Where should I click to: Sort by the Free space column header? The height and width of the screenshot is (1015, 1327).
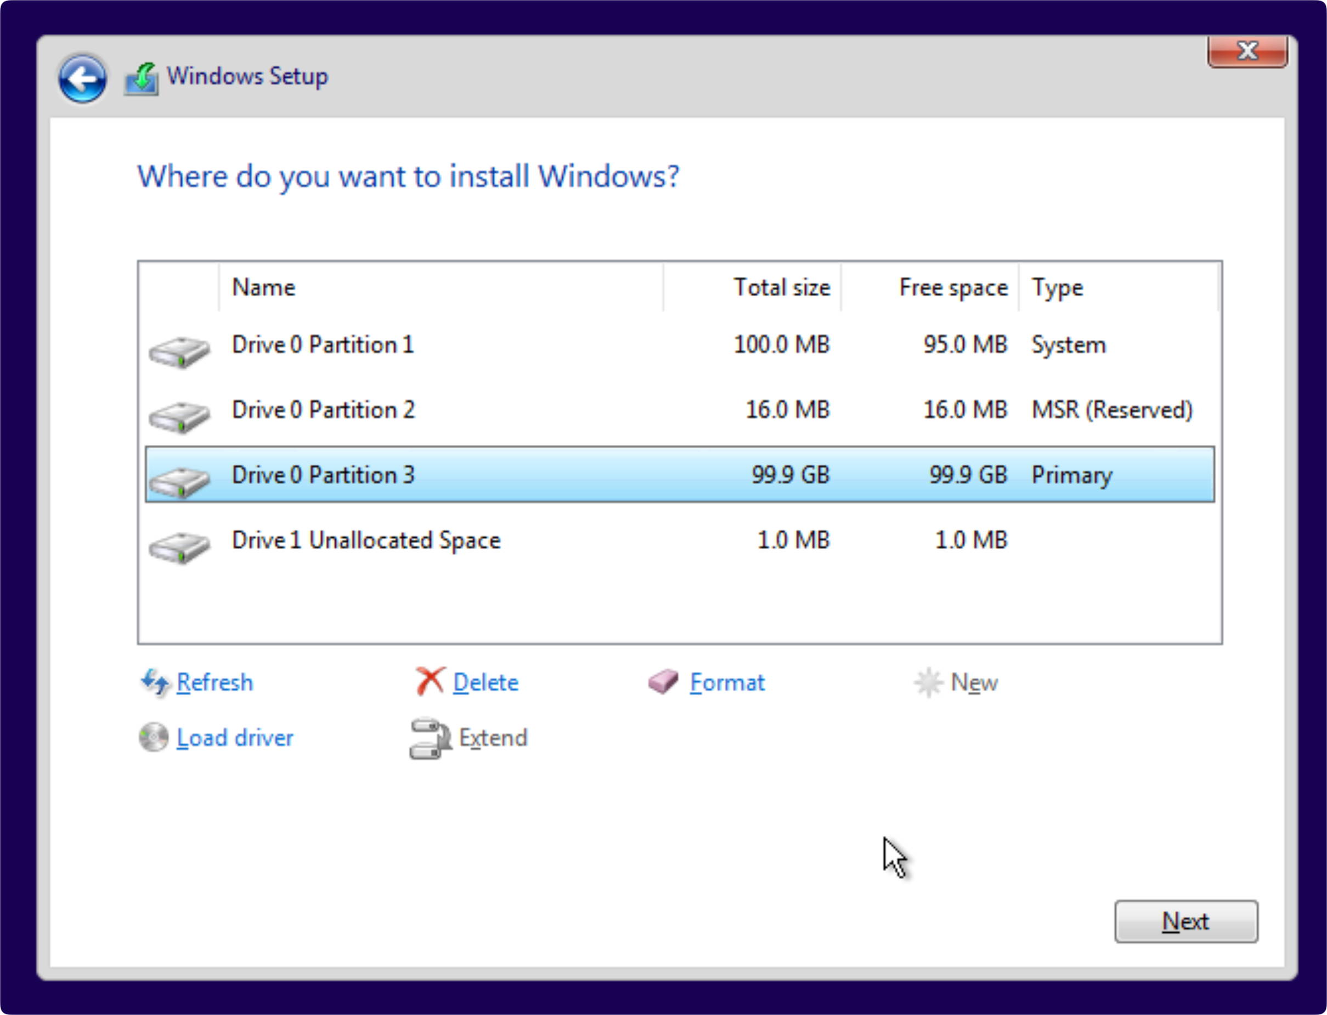pos(930,287)
